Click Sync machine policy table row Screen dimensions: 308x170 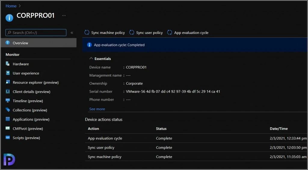tap(196, 157)
